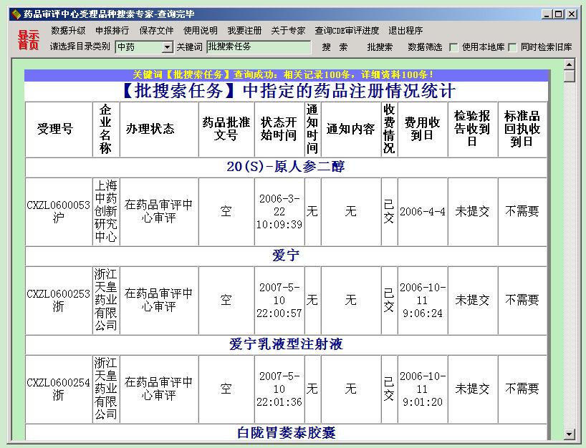586x448 pixels.
Task: Click the 标准品回执收到日 column header
Action: point(522,129)
